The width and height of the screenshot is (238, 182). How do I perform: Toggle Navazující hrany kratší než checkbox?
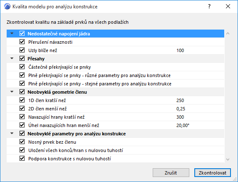pyautogui.click(x=22, y=117)
